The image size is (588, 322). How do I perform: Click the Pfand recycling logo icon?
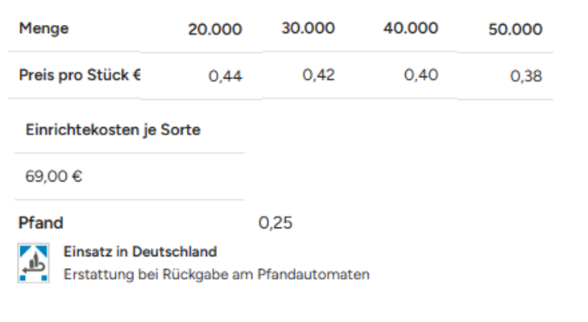(33, 262)
